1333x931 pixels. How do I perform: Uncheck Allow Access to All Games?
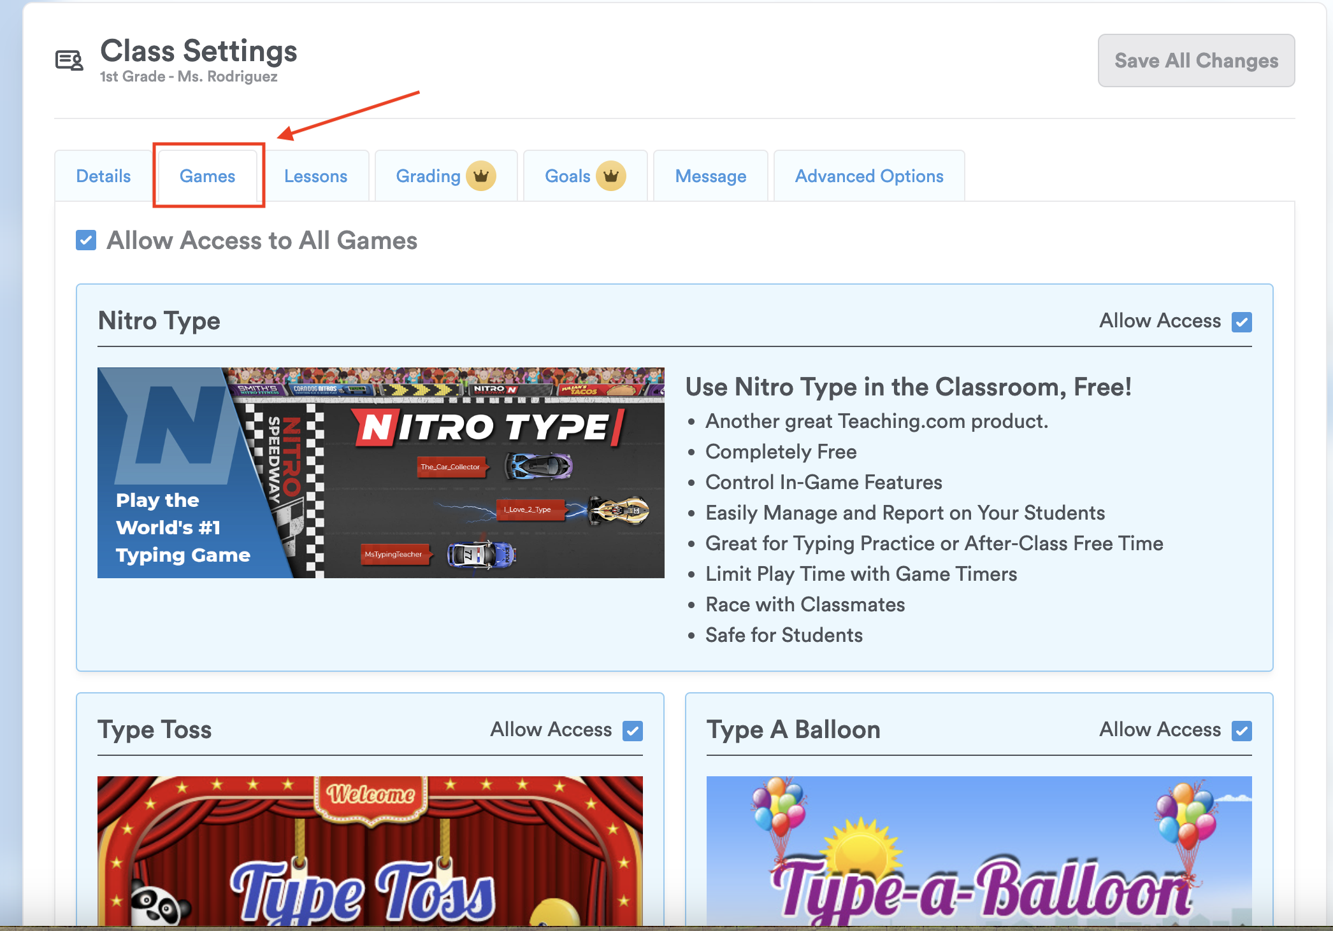click(x=86, y=241)
